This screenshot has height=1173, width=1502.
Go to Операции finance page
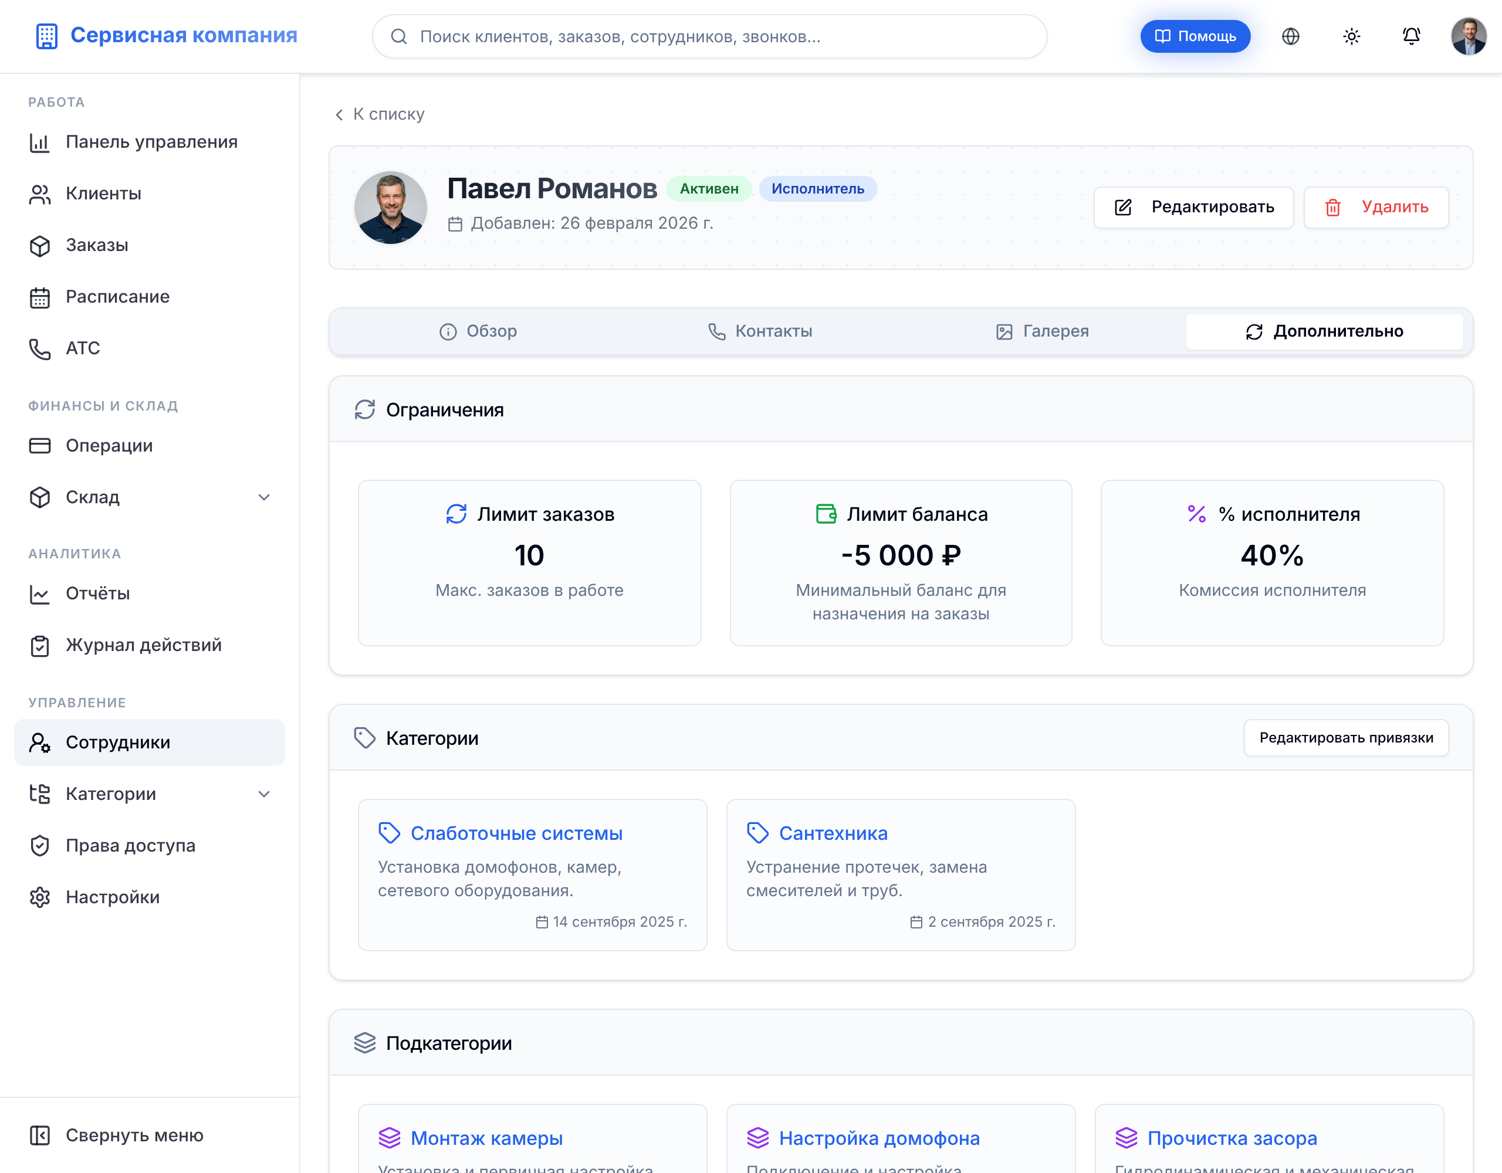click(150, 446)
